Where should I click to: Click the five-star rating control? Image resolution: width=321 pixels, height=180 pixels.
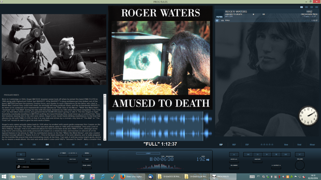click(267, 145)
